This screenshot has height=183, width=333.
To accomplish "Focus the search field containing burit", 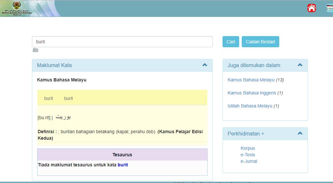I will [x=122, y=42].
